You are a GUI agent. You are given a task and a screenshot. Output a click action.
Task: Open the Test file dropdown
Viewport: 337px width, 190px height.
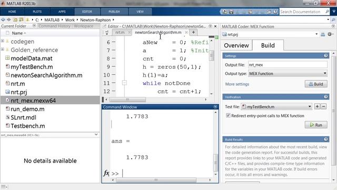[310, 107]
